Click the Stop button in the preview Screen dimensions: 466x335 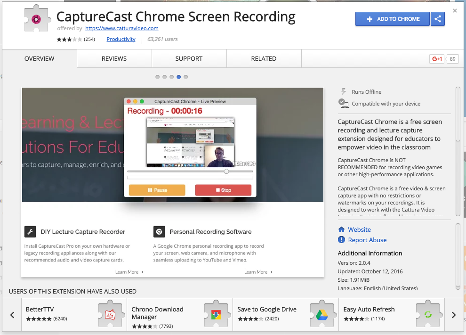coord(223,190)
